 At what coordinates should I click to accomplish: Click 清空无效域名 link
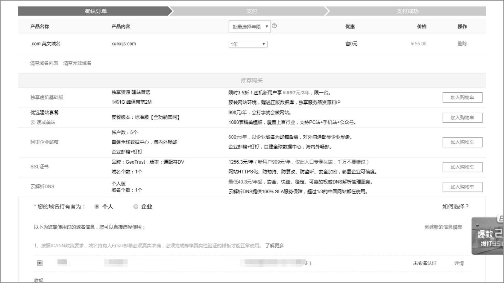coord(77,63)
